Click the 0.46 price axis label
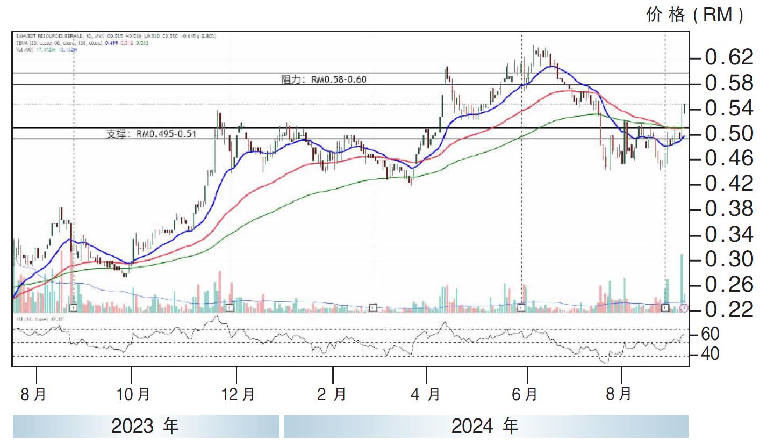Screen dimensions: 767x441 (728, 158)
